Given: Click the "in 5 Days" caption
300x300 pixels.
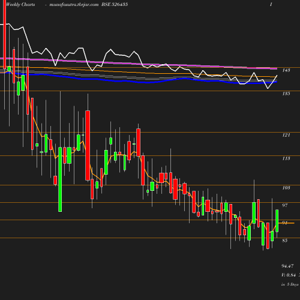Looking at the screenshot, I should tap(290, 284).
